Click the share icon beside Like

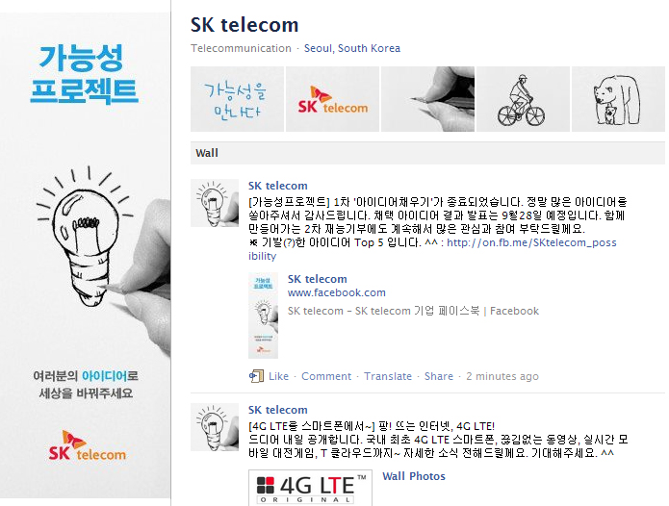[256, 376]
